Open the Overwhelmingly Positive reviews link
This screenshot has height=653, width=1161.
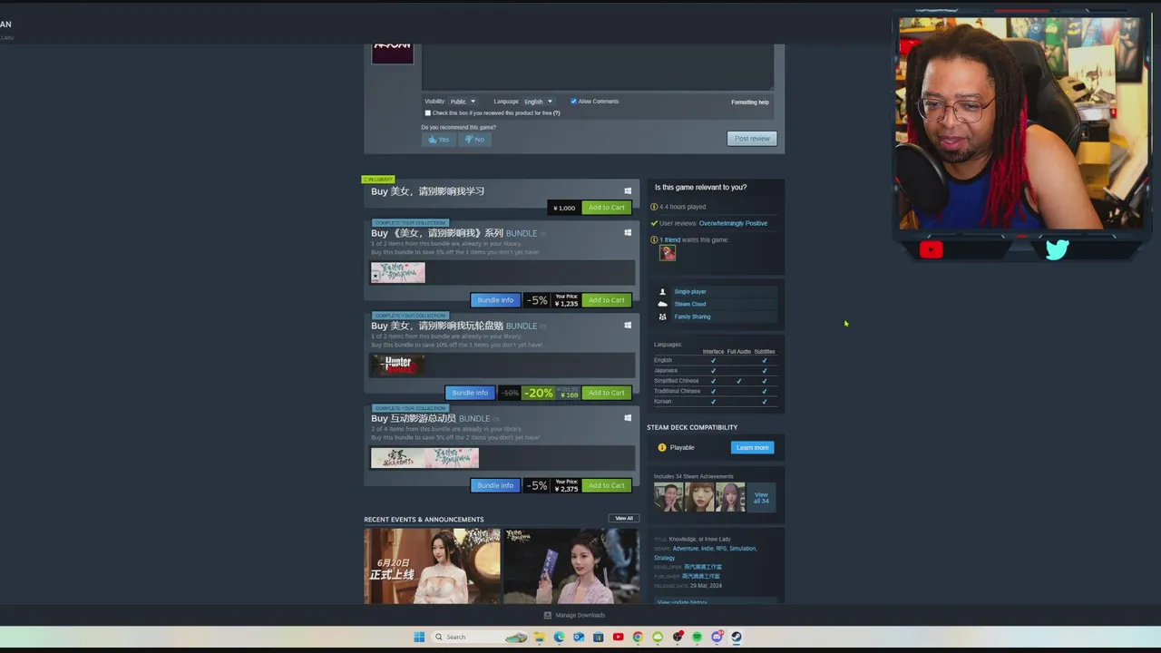pyautogui.click(x=733, y=223)
